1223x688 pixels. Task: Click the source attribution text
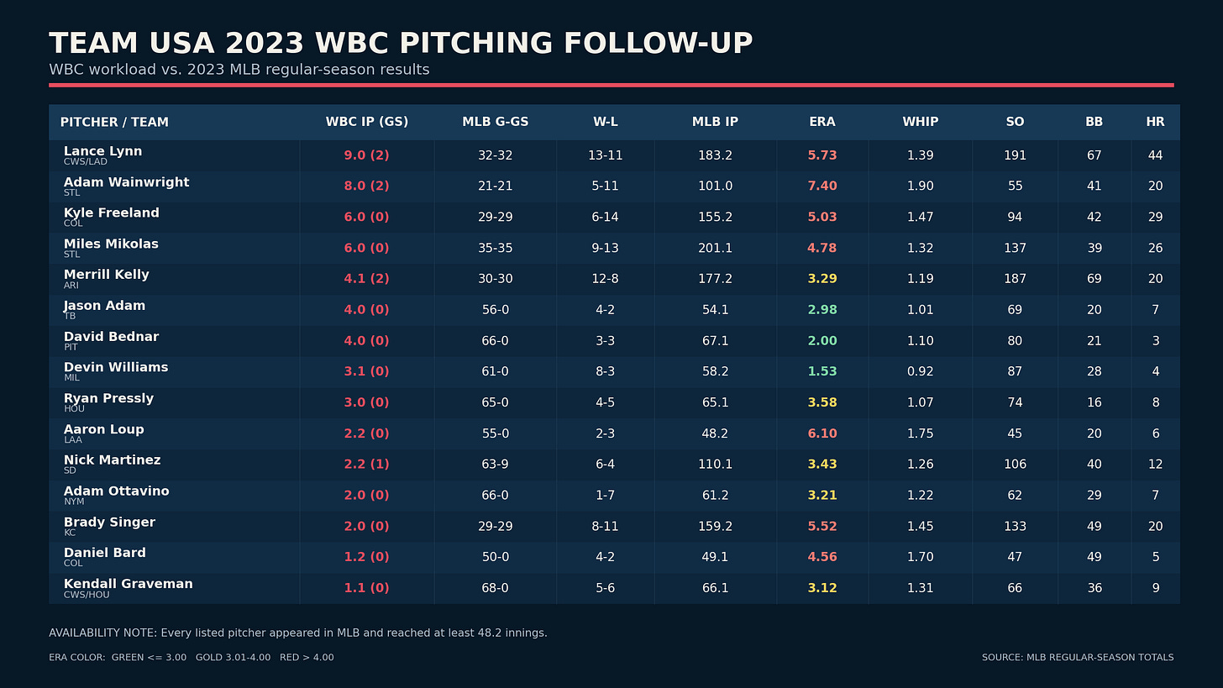click(x=1078, y=658)
